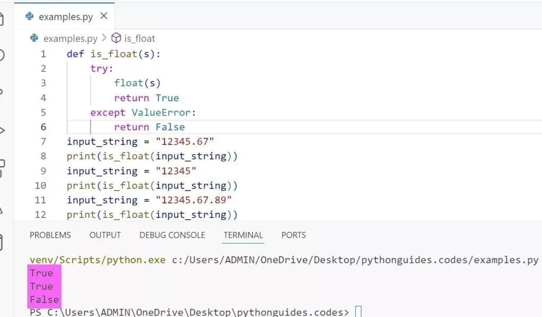
Task: Open Source Control in activity bar
Action: click(2, 91)
